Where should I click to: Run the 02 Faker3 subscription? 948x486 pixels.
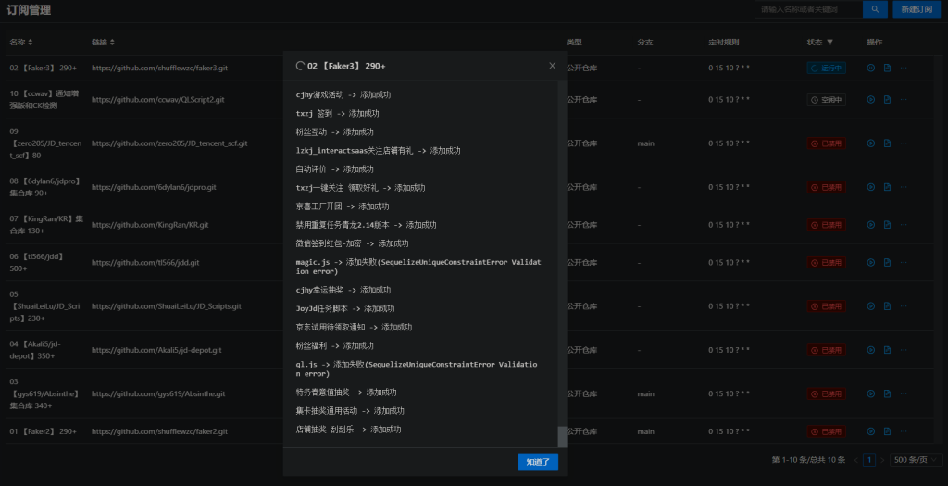pos(870,68)
